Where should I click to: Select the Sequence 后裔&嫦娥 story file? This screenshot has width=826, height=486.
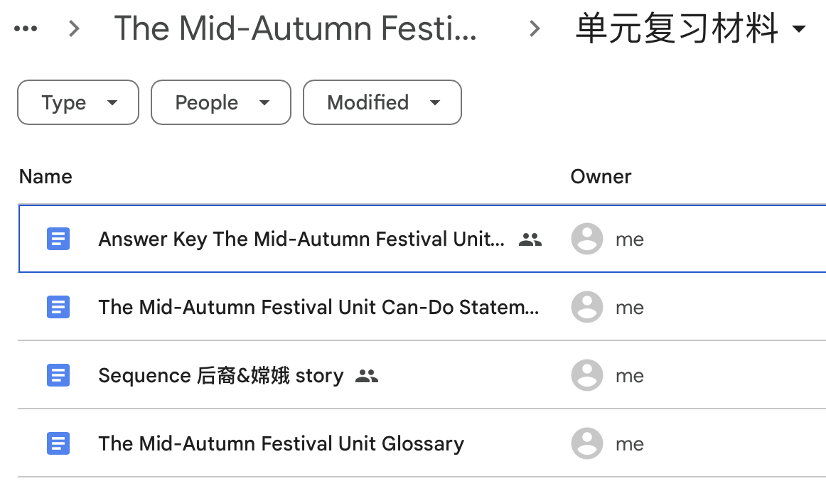220,375
